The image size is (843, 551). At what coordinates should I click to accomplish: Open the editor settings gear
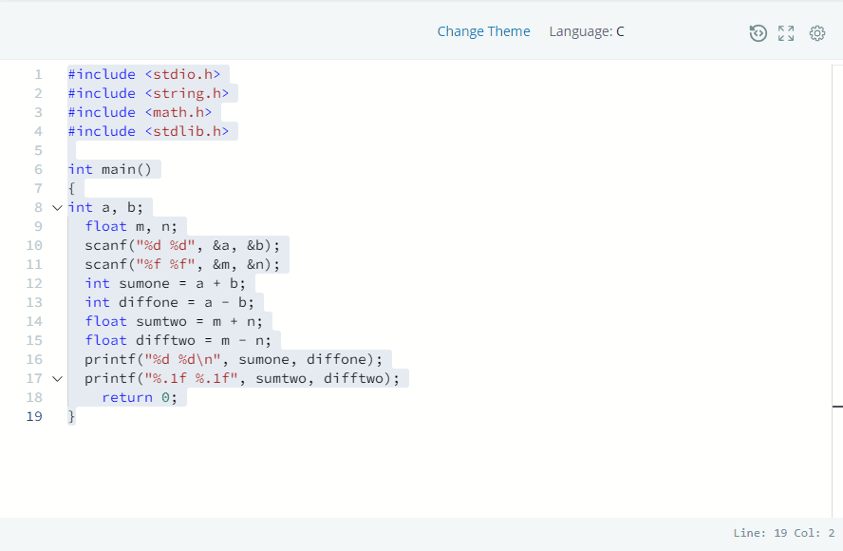817,32
